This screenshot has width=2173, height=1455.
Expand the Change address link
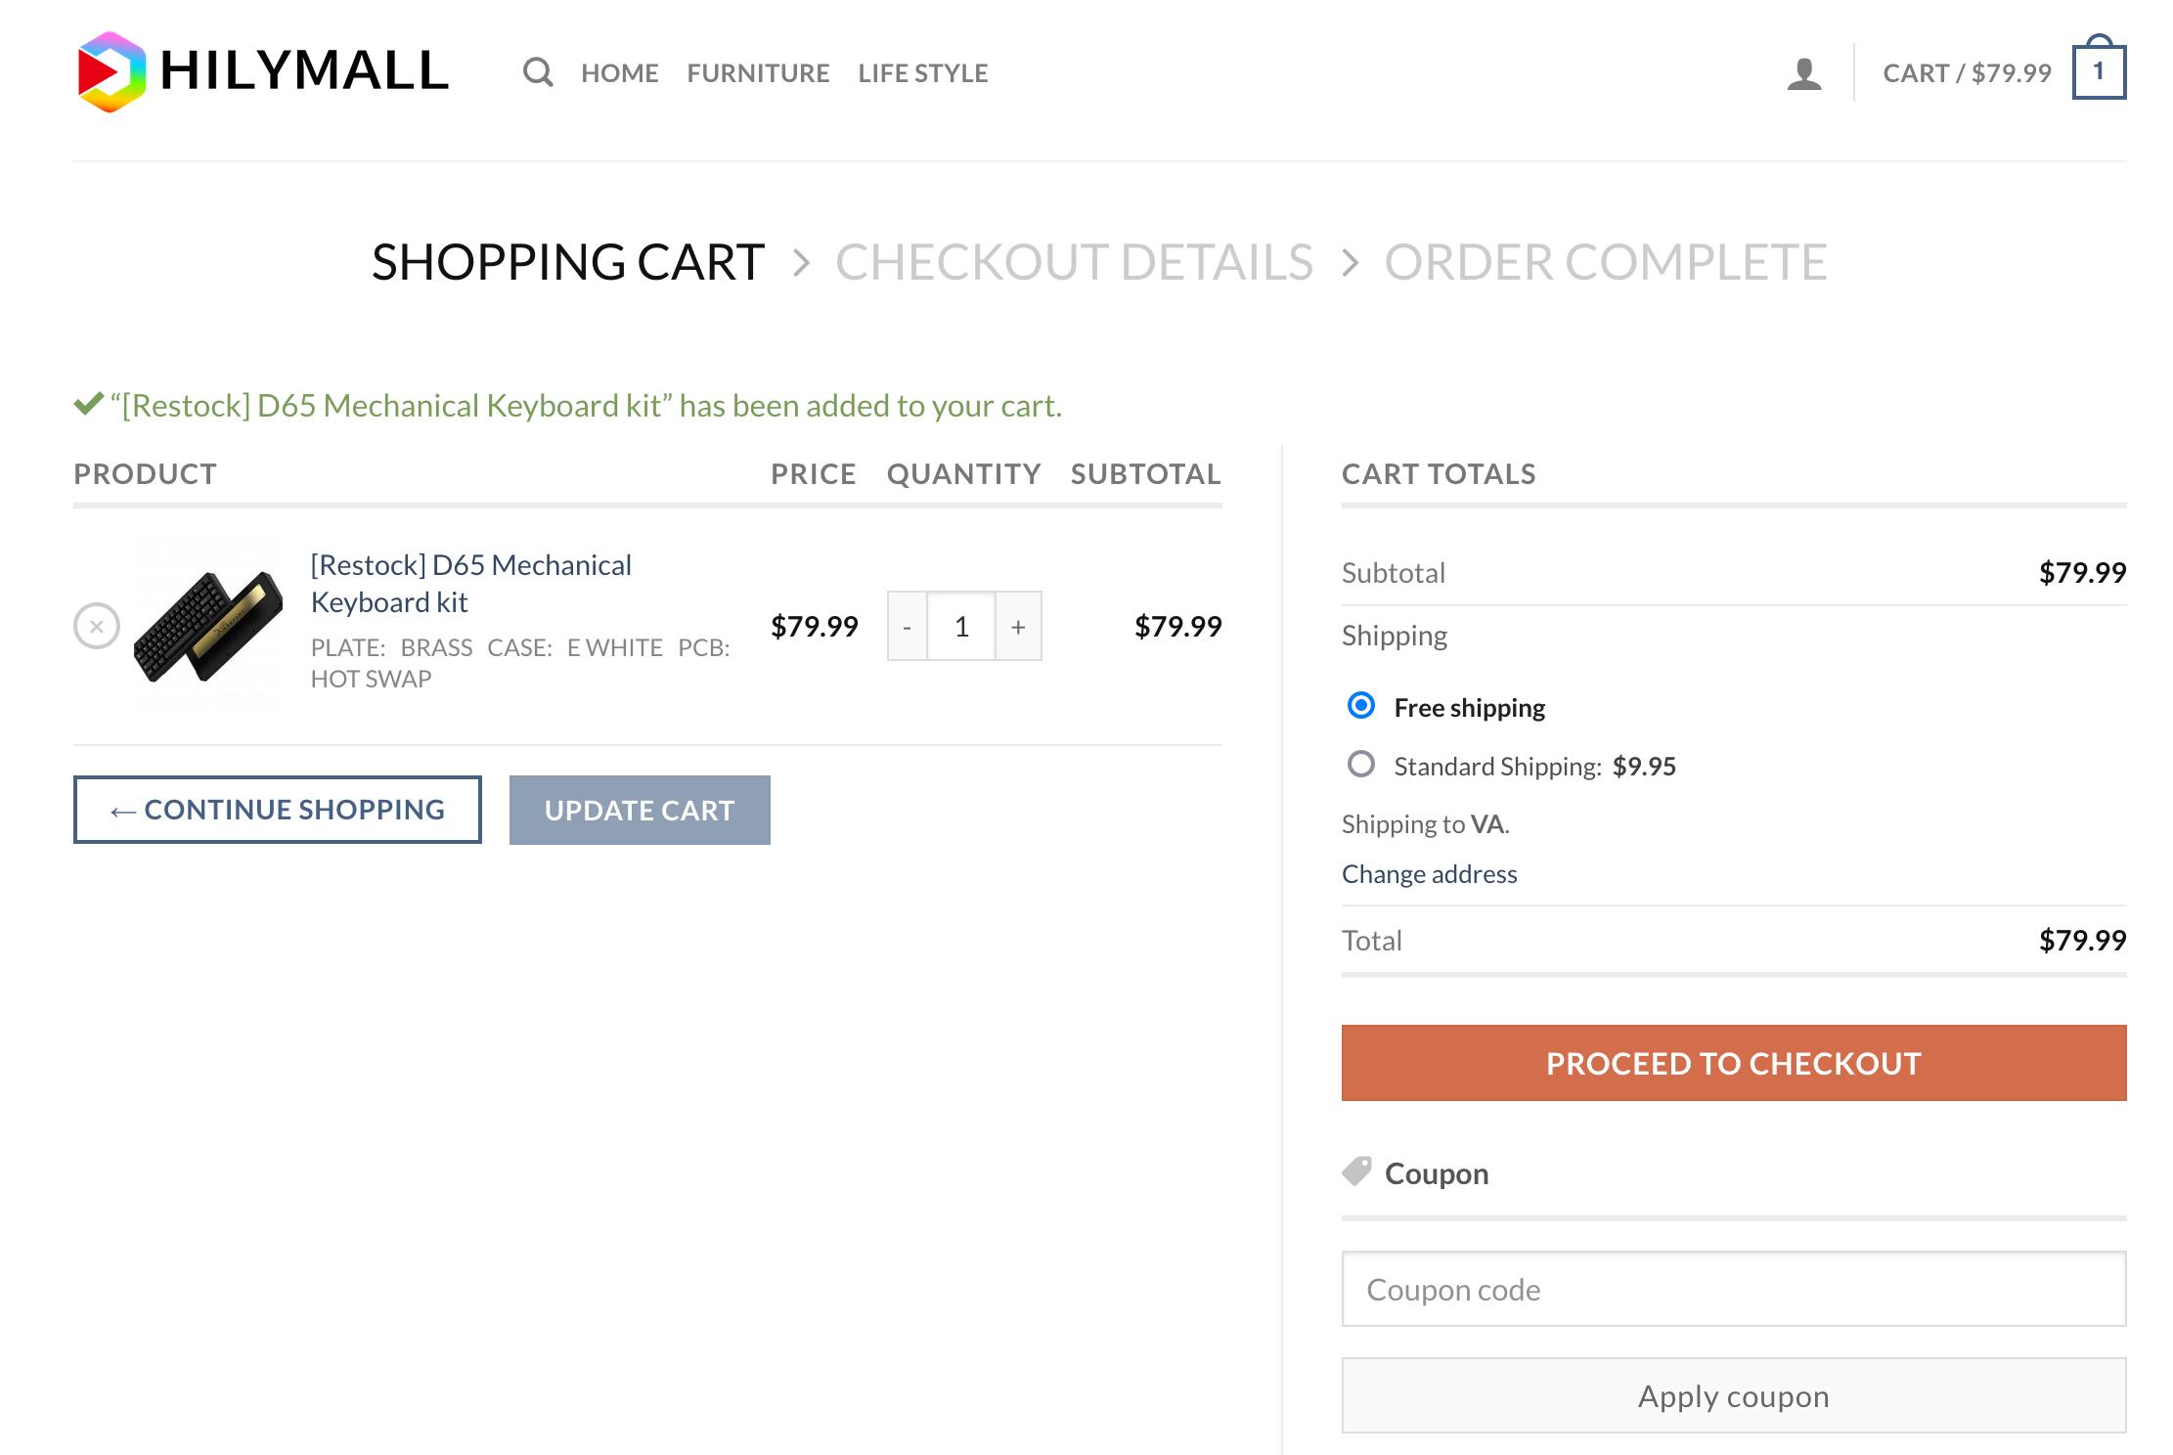(1429, 874)
